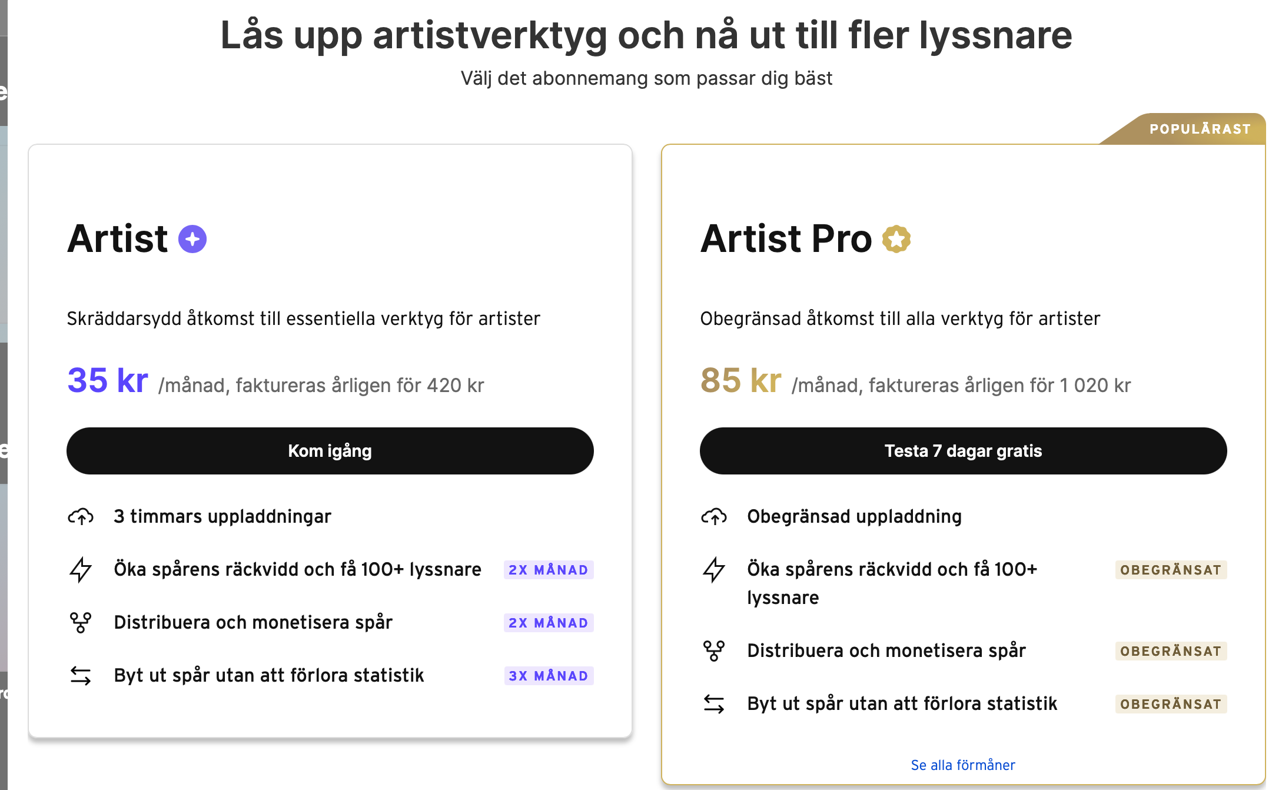Click the replace arrows icon in Artist plan
The height and width of the screenshot is (790, 1282).
tap(81, 675)
